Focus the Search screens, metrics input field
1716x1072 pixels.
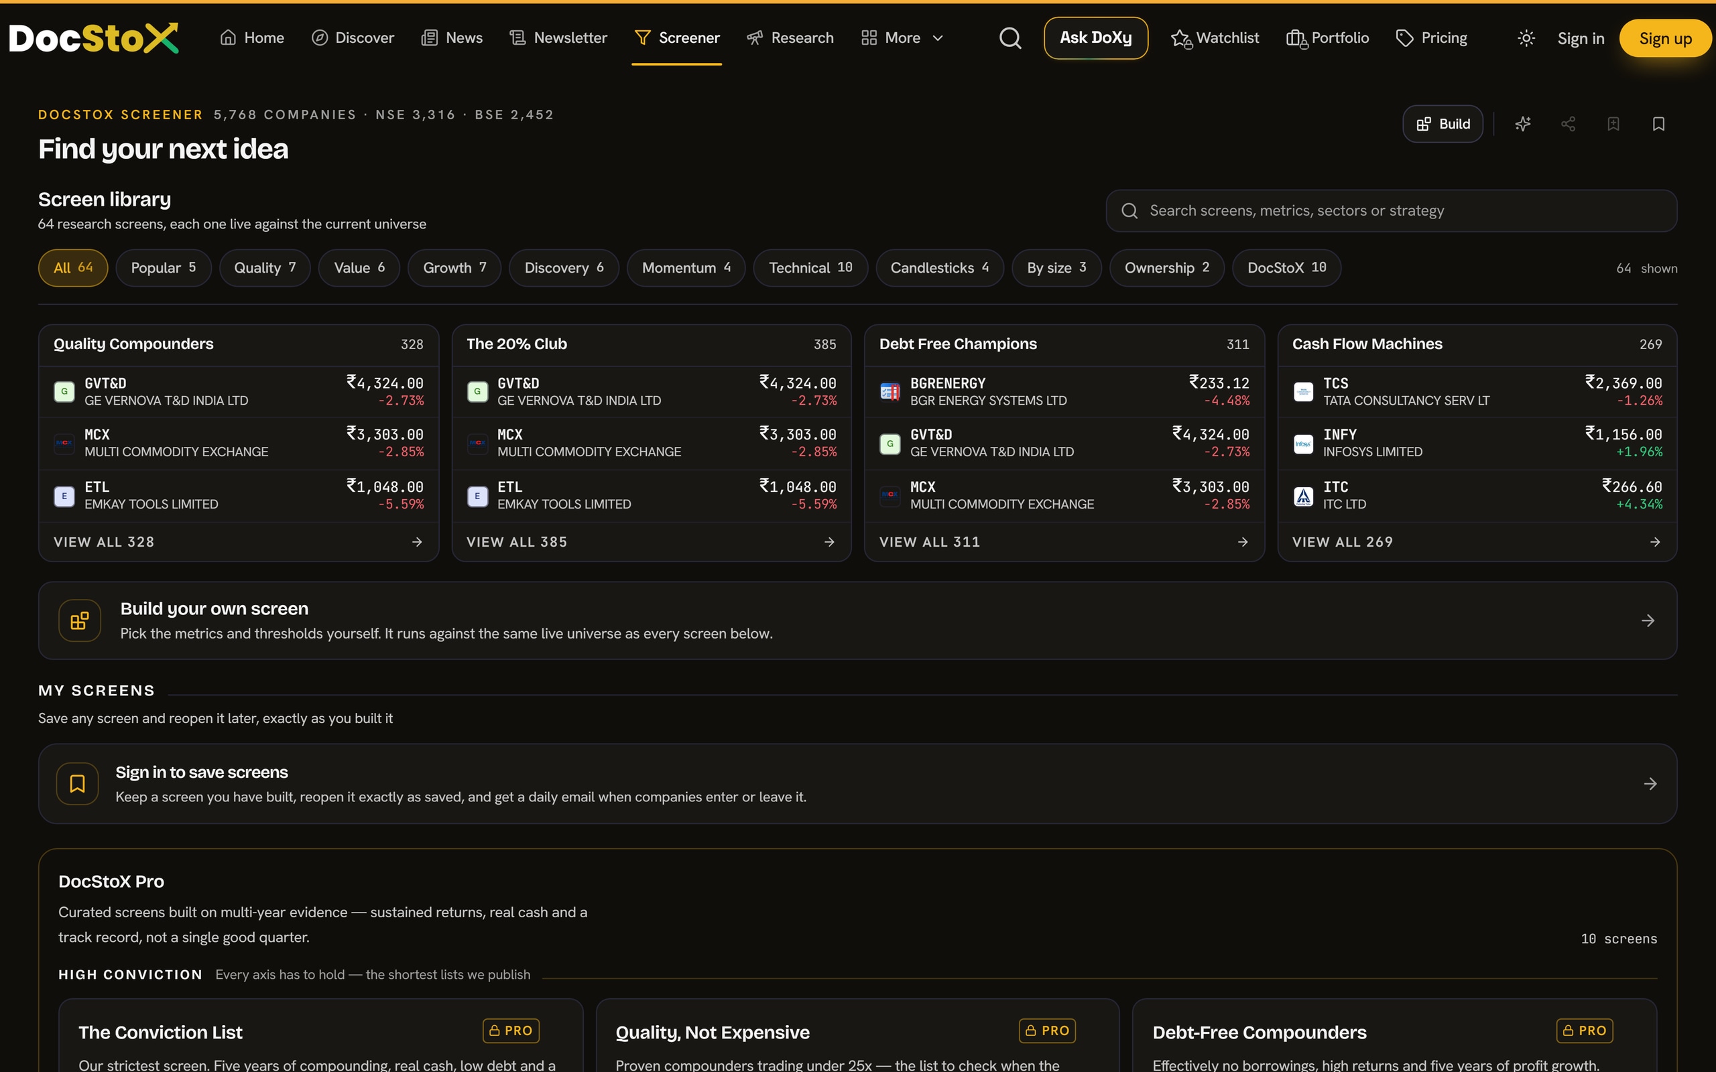(x=1392, y=210)
